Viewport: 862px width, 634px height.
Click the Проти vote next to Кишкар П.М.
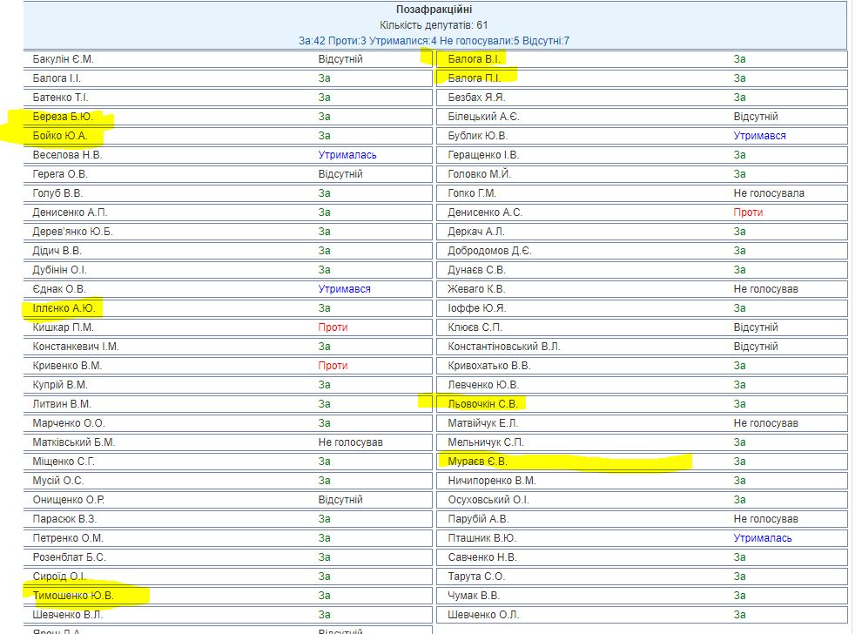click(333, 327)
